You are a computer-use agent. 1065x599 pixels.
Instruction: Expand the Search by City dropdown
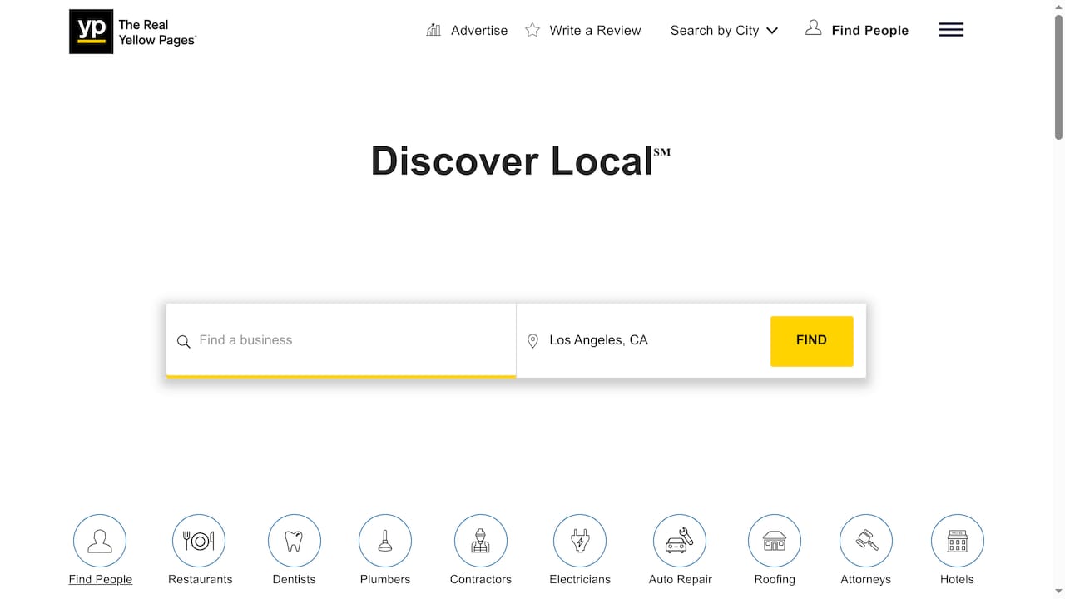point(723,30)
